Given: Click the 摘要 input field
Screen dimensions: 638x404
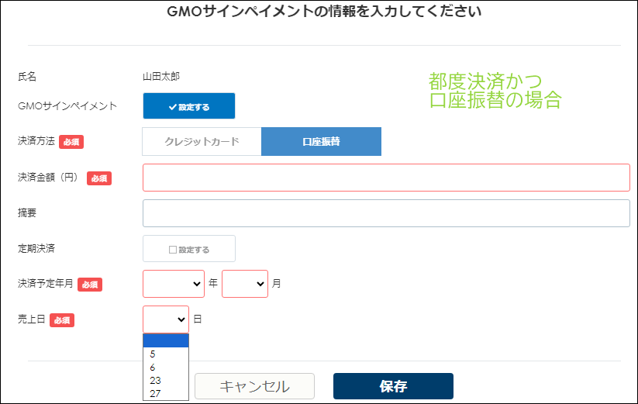Looking at the screenshot, I should [x=386, y=213].
